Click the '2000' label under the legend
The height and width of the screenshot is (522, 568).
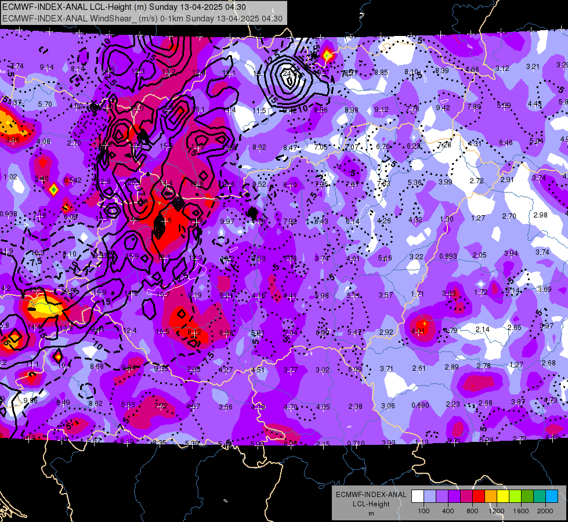pos(545,511)
